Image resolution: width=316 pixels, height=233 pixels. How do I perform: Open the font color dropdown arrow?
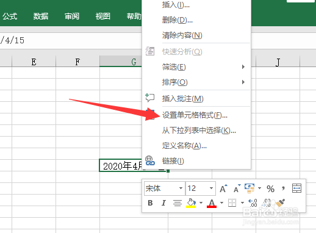point(221,203)
